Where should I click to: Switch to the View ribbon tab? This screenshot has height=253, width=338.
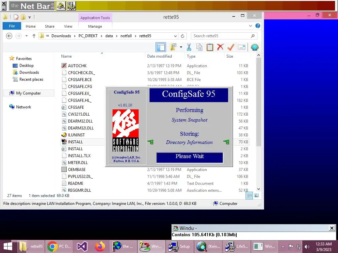coord(68,26)
